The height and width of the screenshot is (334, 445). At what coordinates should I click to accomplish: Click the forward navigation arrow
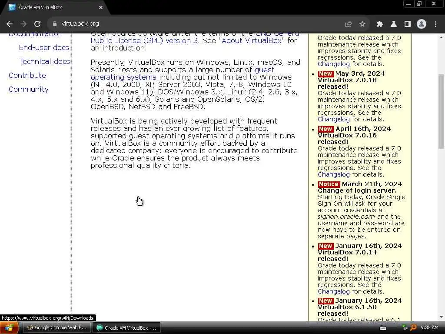pos(23,24)
